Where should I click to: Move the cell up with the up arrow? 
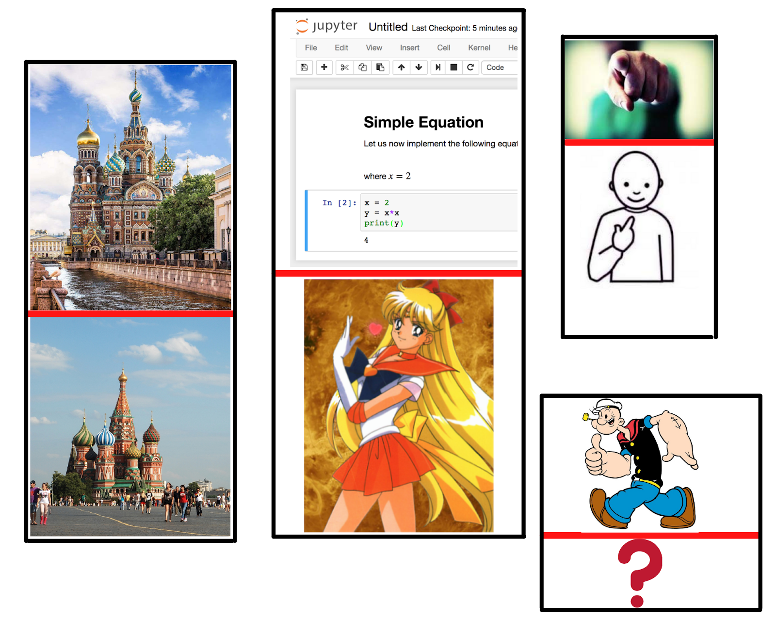401,67
